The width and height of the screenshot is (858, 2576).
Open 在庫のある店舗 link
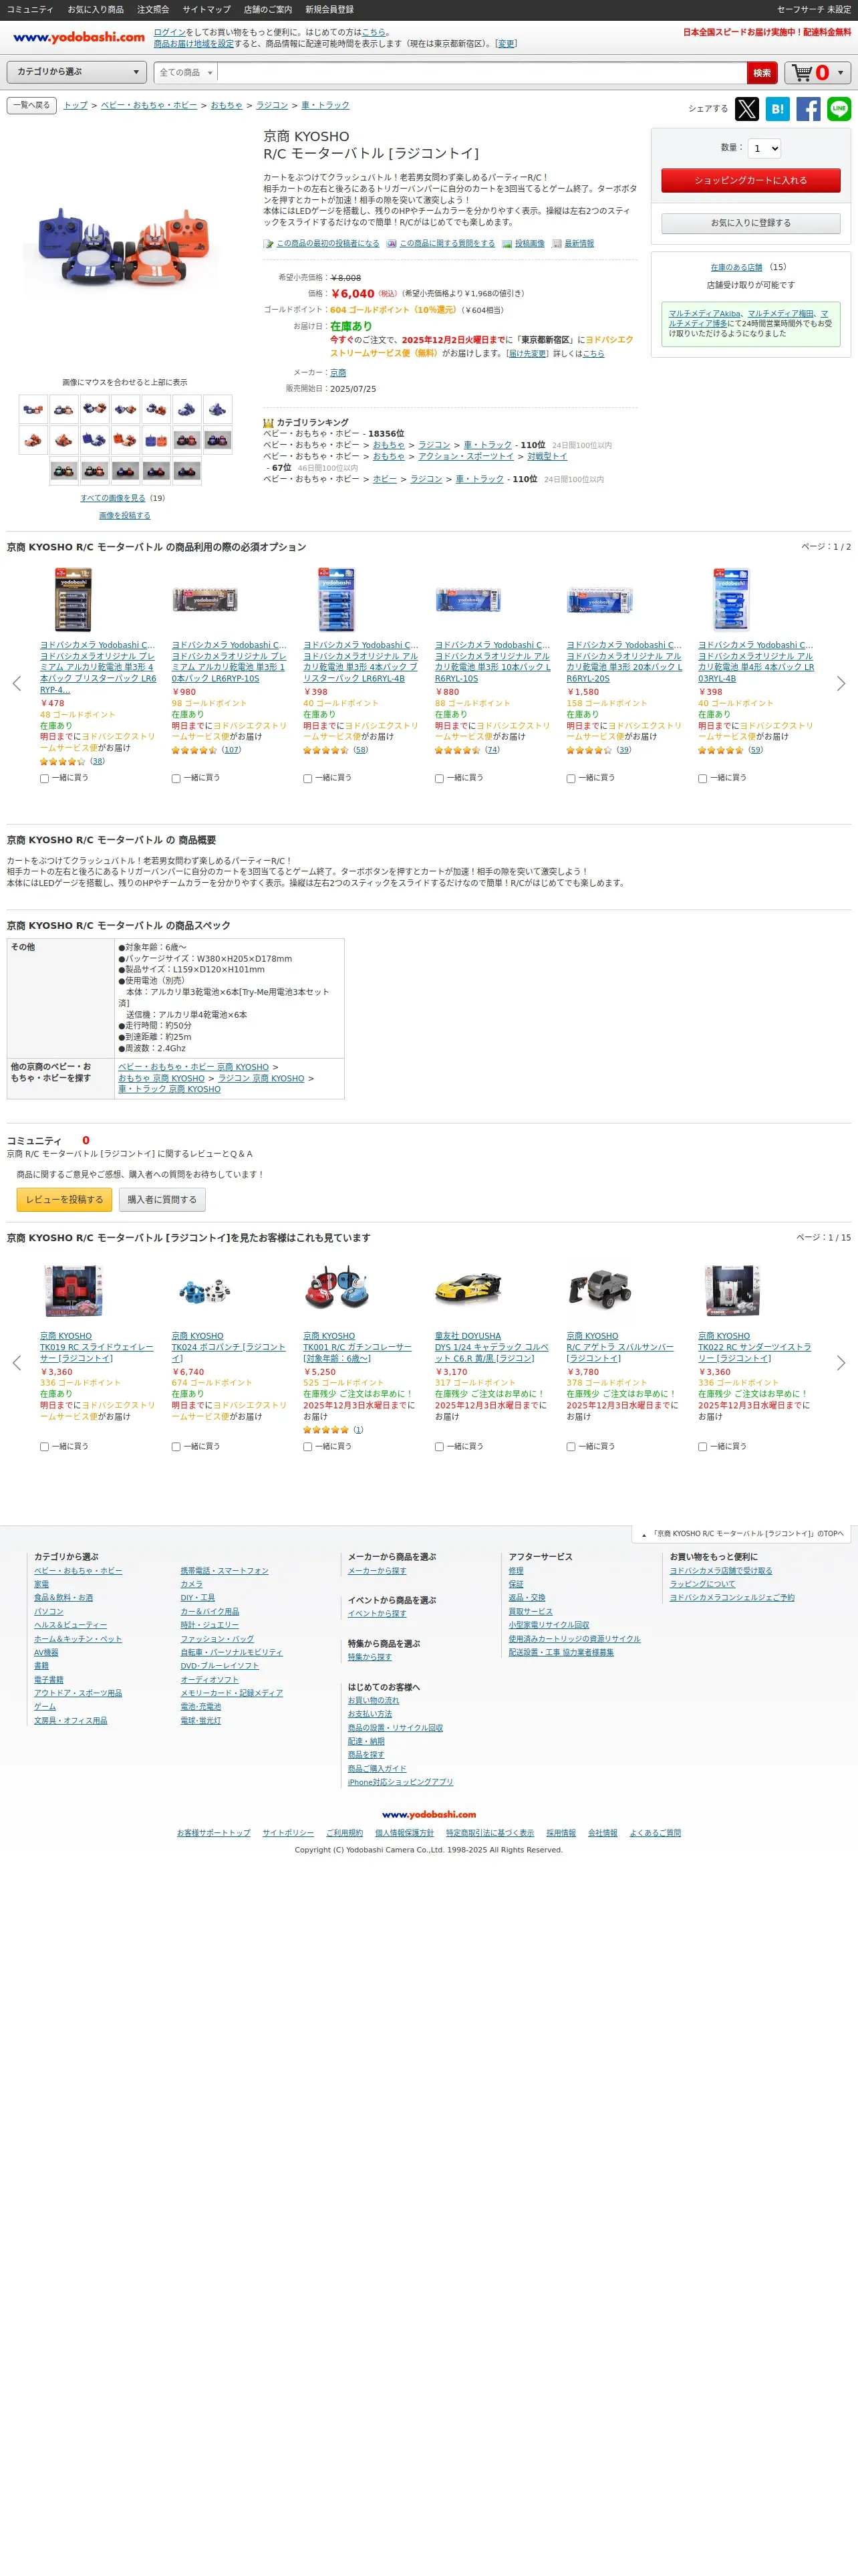[736, 267]
